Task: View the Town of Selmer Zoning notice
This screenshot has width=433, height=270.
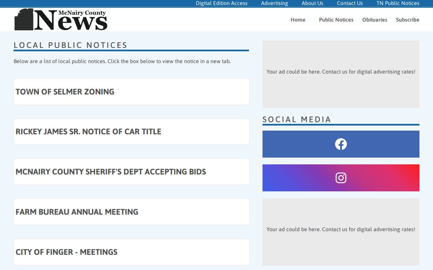Action: tap(132, 92)
